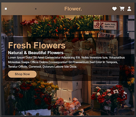Click the scrollbar handle on the right edge

(136, 59)
